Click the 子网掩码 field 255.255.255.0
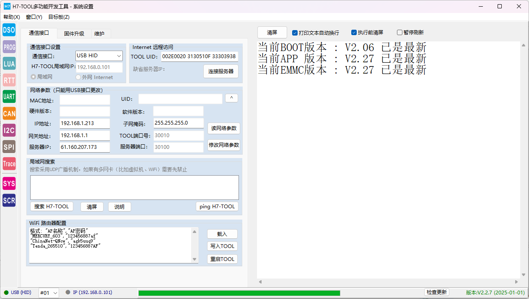The width and height of the screenshot is (529, 299). [x=179, y=123]
